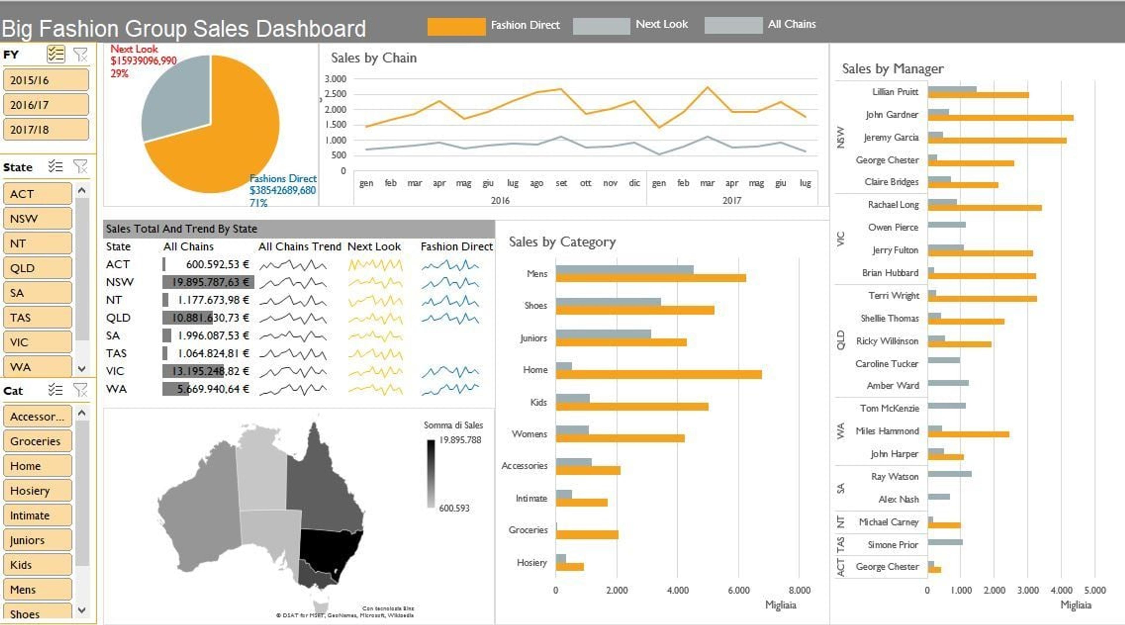The height and width of the screenshot is (625, 1125).
Task: Click the All Chains Trend column header
Action: coord(300,247)
